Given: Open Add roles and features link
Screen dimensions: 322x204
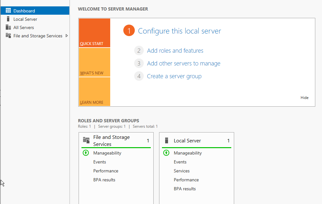Looking at the screenshot, I should (x=175, y=51).
